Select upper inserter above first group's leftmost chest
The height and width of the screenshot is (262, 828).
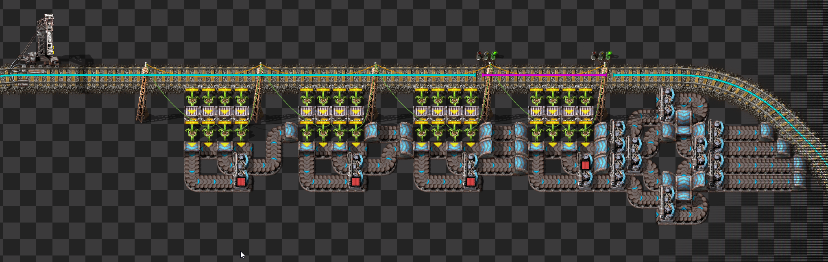[x=192, y=96]
